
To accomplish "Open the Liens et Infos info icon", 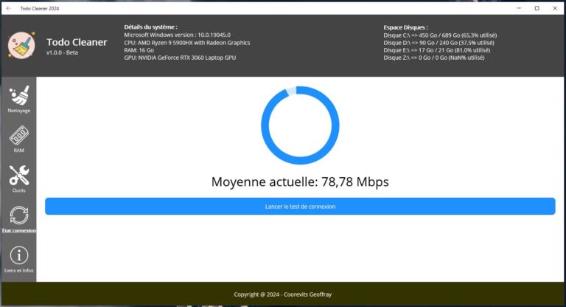I will (18, 255).
